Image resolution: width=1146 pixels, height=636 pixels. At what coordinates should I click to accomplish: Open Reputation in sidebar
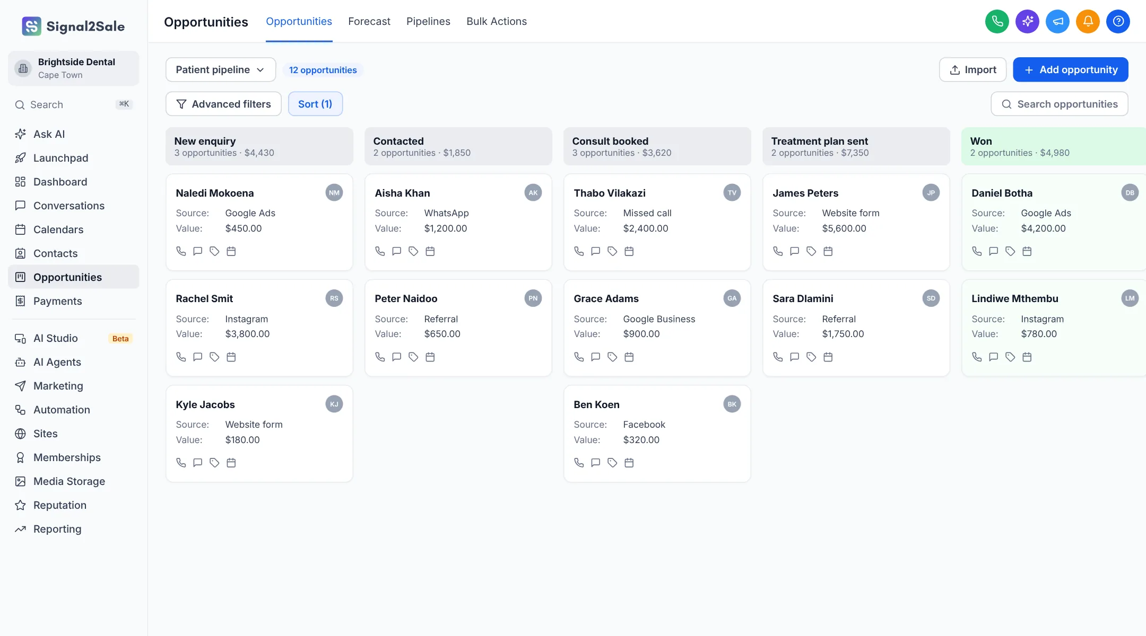click(x=74, y=505)
